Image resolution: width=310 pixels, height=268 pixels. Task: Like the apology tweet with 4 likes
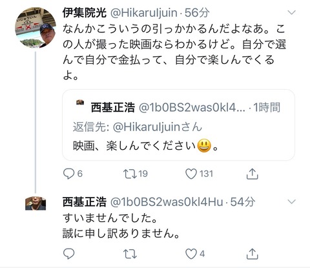191,254
